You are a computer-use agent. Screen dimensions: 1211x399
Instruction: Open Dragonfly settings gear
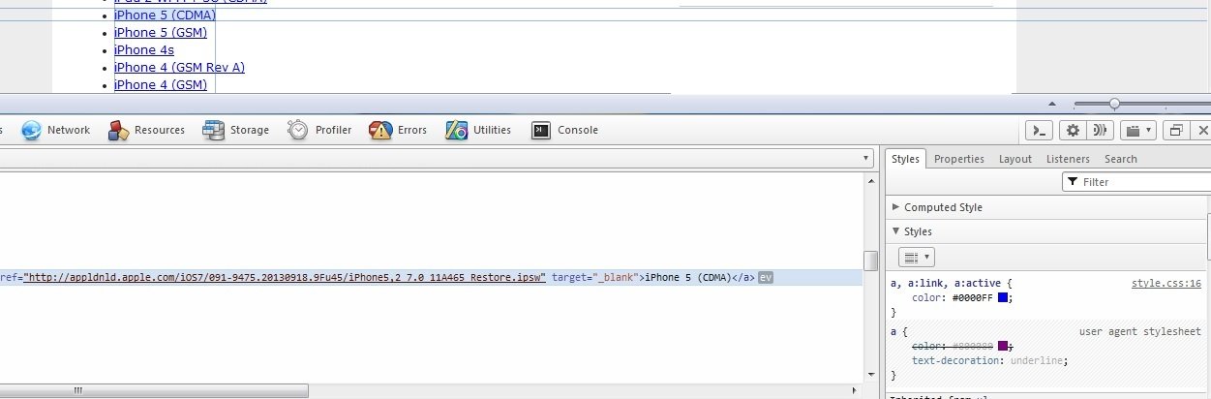pyautogui.click(x=1072, y=130)
